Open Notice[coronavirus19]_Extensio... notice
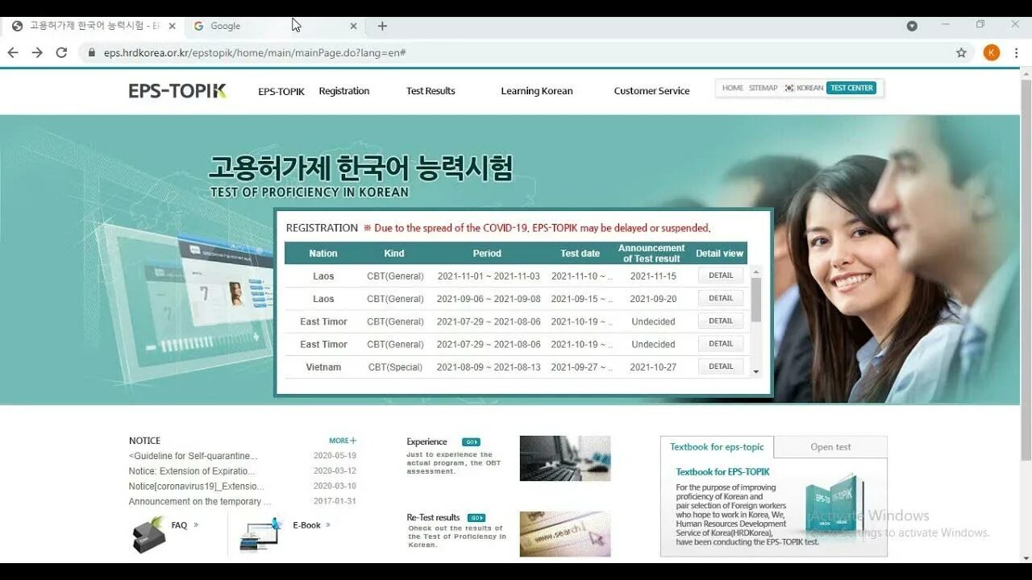This screenshot has width=1032, height=580. (x=196, y=487)
